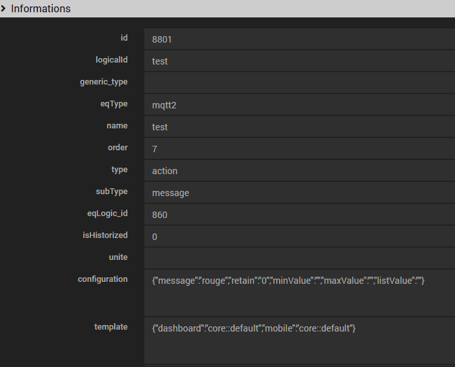Click inside the configuration JSON text area
The width and height of the screenshot is (455, 367).
(299, 292)
